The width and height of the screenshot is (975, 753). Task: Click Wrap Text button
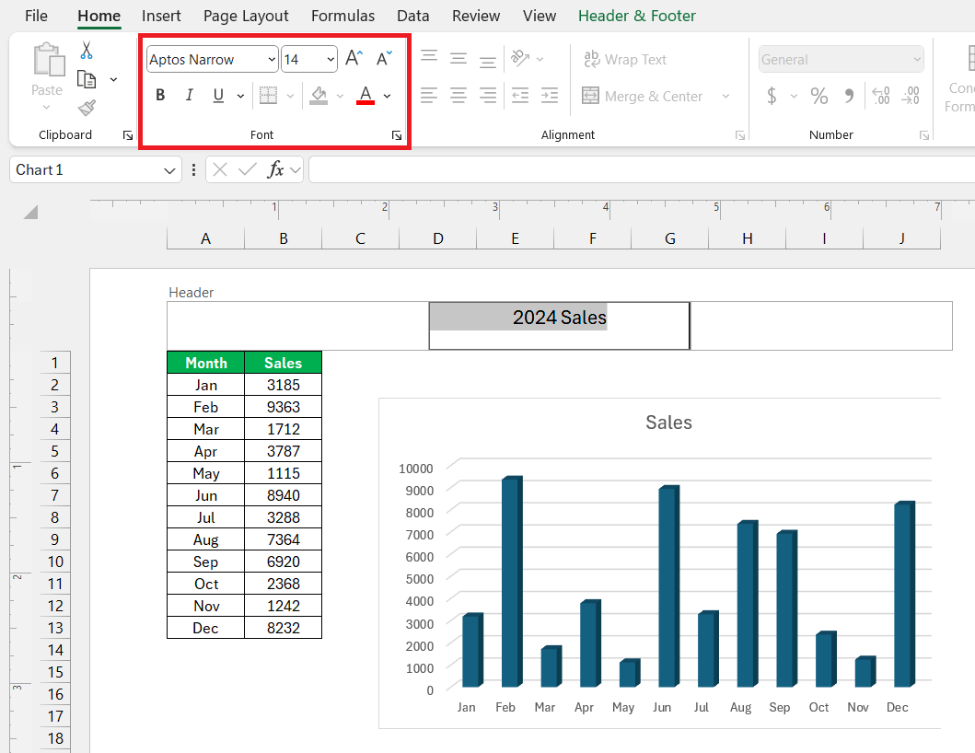coord(625,59)
